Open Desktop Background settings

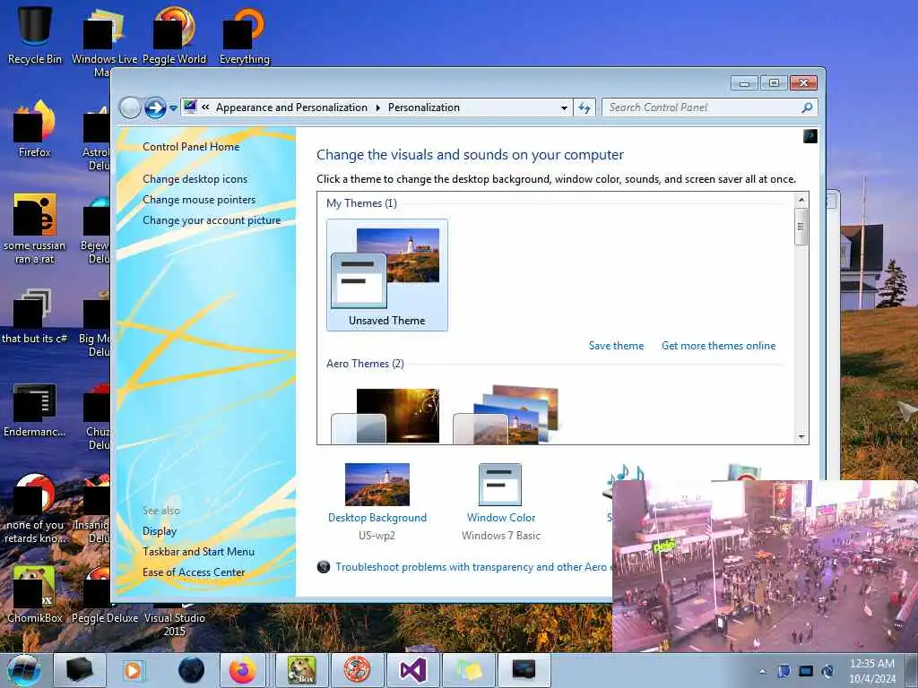click(377, 502)
